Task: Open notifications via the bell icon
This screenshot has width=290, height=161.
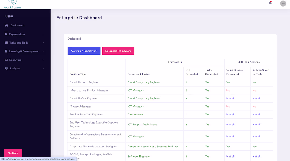Action: tap(270, 3)
